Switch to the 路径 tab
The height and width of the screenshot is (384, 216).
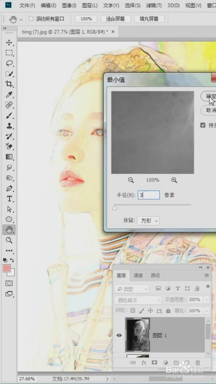[155, 275]
